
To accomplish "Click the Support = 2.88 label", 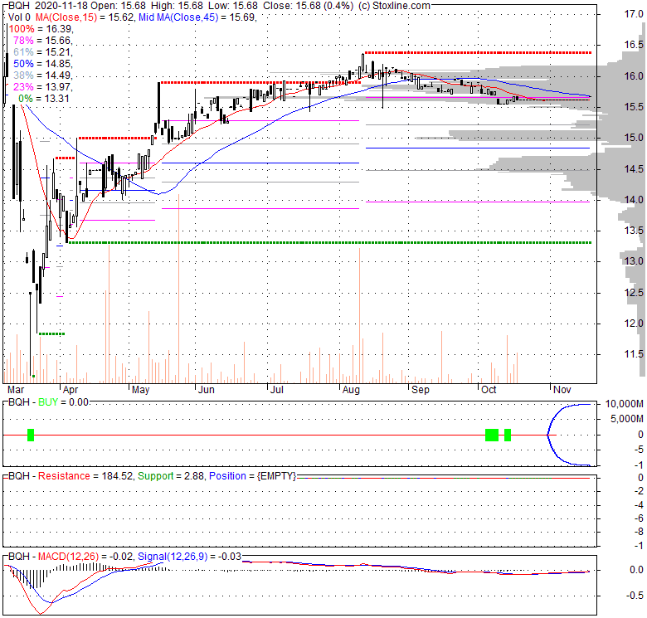I will coord(171,476).
